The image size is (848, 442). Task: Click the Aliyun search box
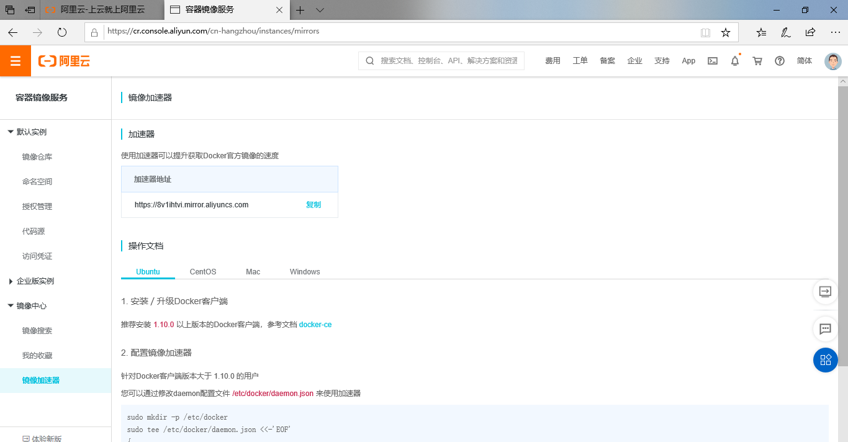[x=441, y=61]
